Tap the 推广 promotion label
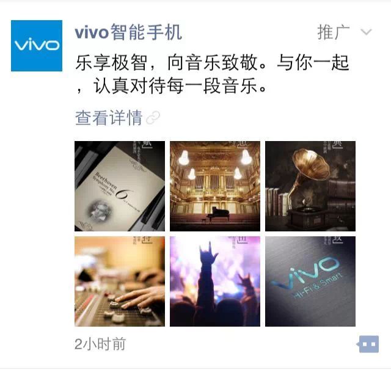Screen dimensions: 391x370 click(x=334, y=32)
